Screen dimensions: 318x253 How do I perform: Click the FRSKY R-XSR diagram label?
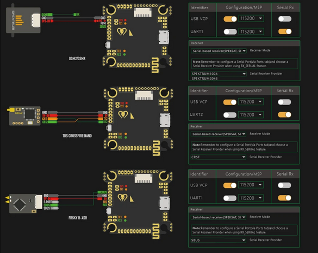(78, 218)
